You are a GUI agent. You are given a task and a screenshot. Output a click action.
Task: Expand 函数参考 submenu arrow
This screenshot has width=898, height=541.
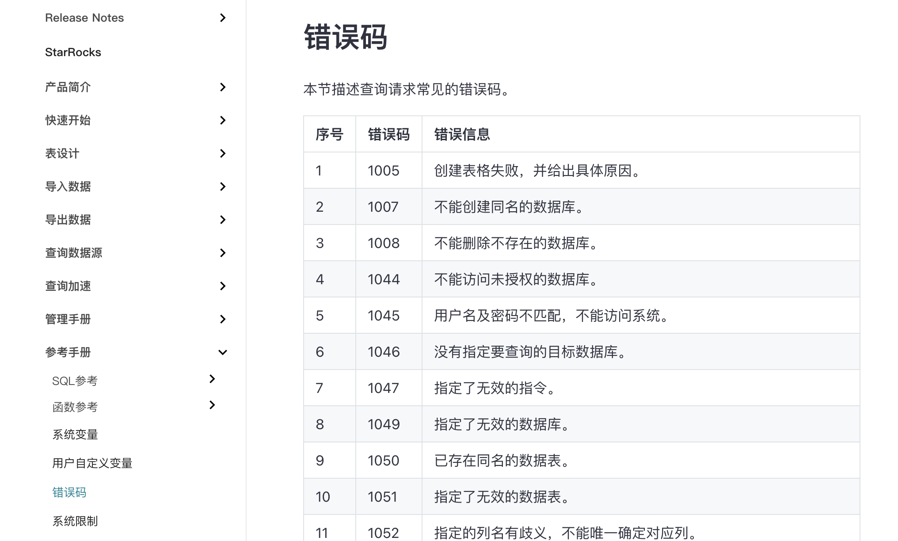pyautogui.click(x=212, y=405)
